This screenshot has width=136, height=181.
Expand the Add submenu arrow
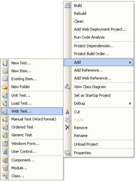[x=130, y=62]
